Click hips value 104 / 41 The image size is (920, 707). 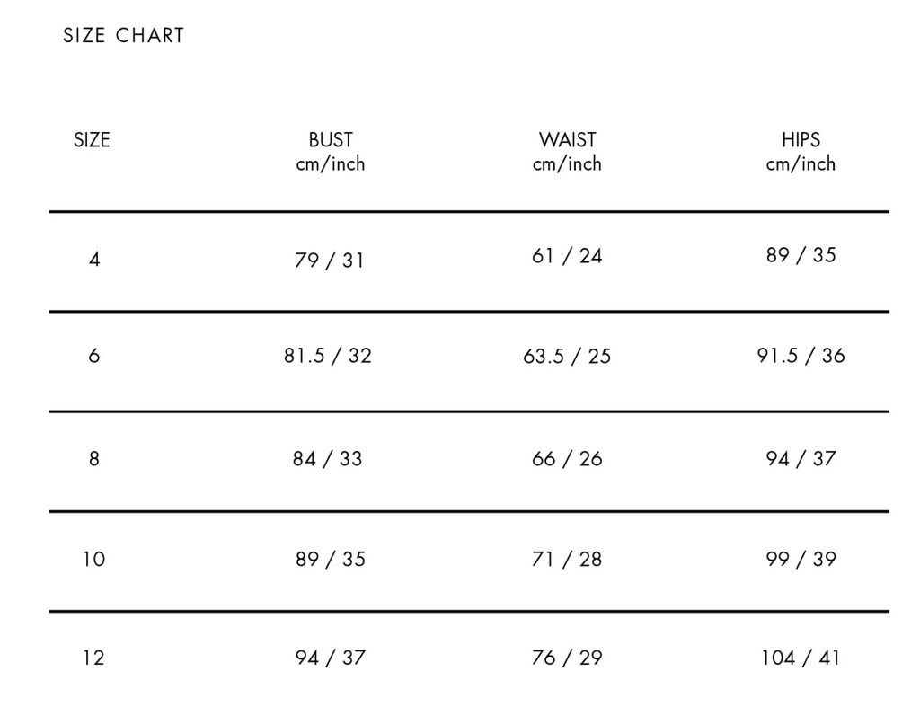[x=801, y=658]
